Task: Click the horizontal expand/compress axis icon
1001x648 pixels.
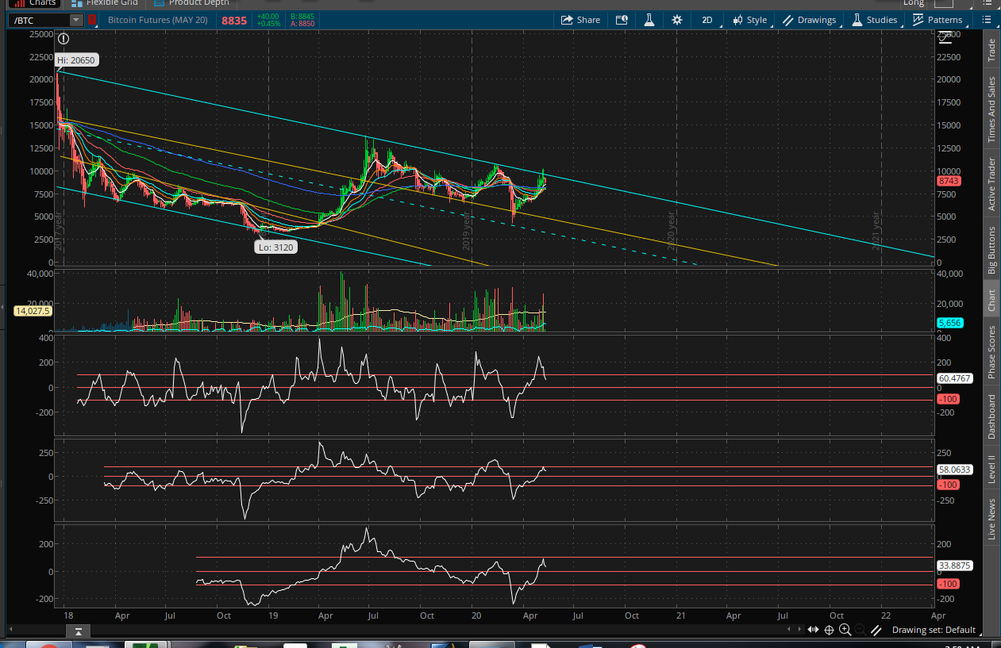Action: coord(814,629)
